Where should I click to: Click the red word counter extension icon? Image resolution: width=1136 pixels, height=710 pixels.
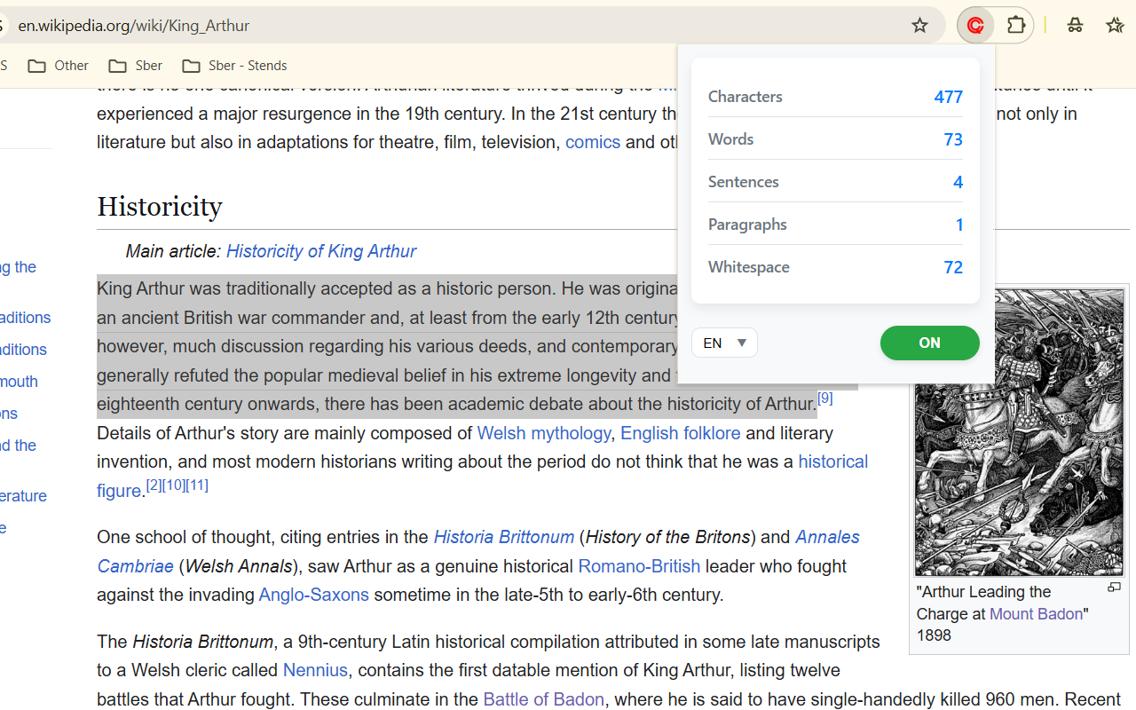[x=975, y=26]
